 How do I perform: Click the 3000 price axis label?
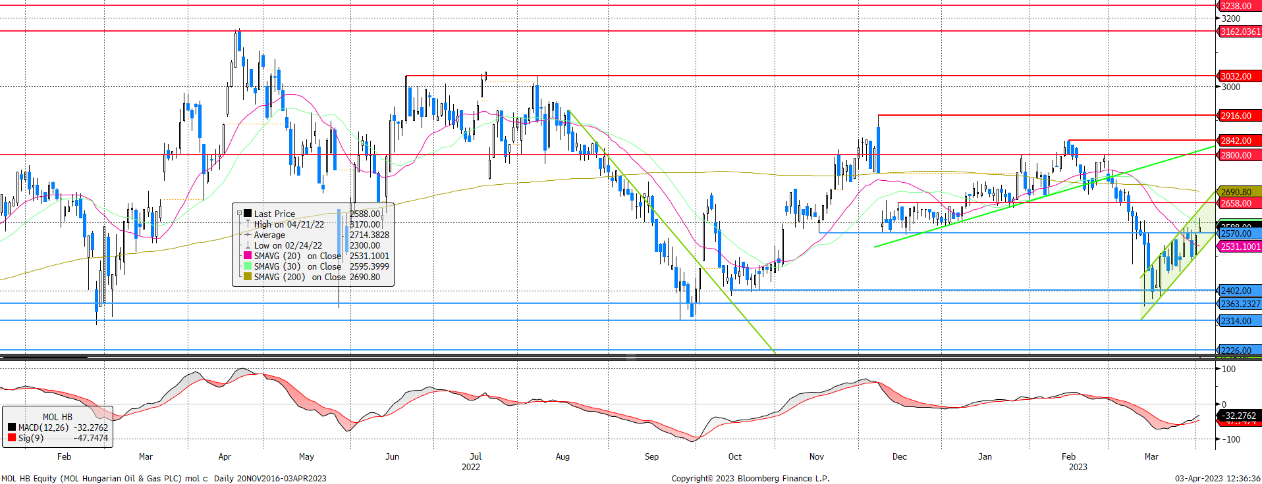[1231, 87]
